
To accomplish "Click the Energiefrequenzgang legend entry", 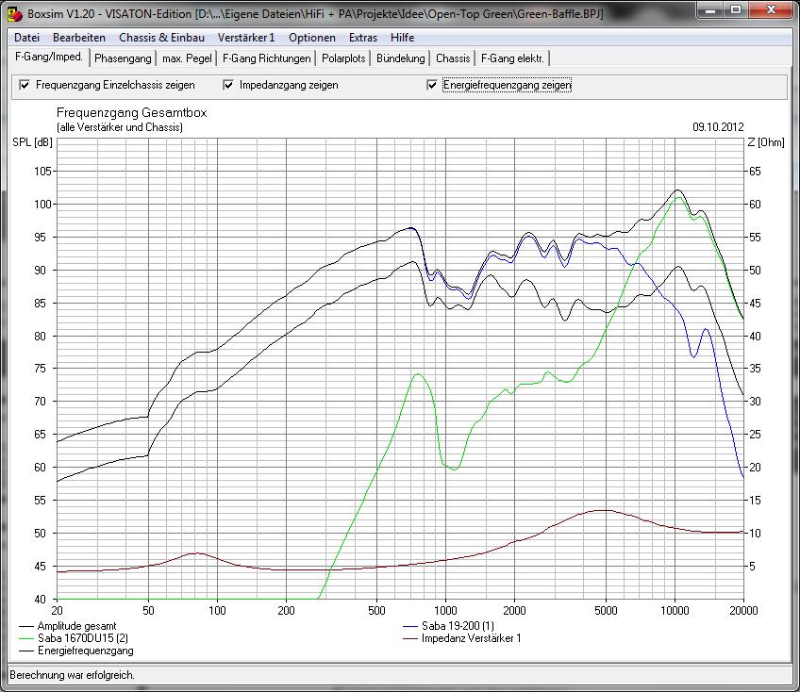I will click(x=76, y=651).
